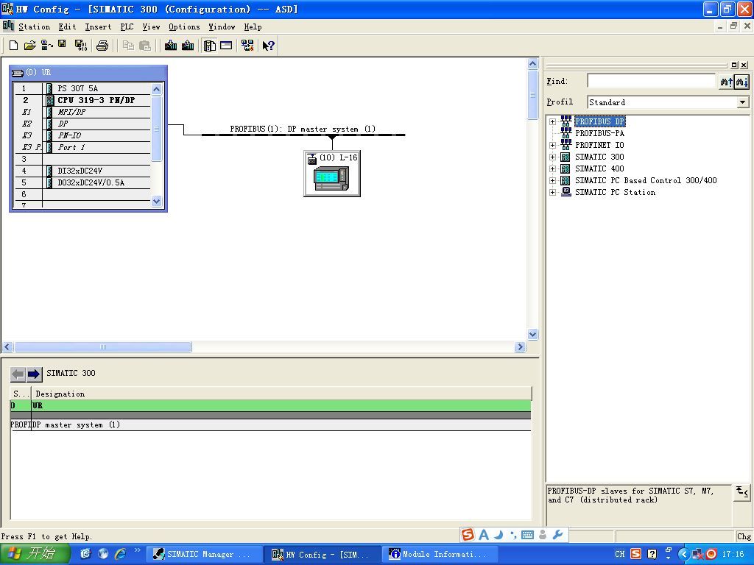Viewport: 754px width, 565px height.
Task: Click the address overview window icon
Action: [x=226, y=46]
